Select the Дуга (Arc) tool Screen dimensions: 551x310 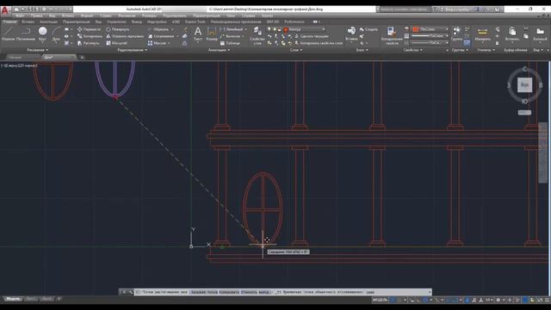[56, 34]
